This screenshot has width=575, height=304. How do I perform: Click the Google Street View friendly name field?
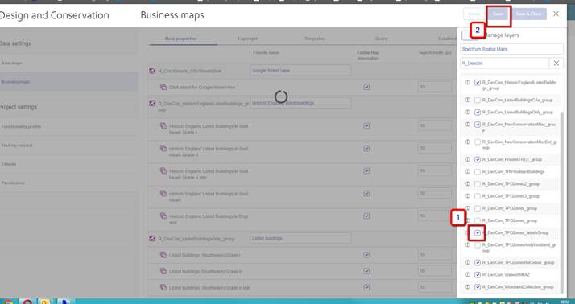pyautogui.click(x=300, y=70)
